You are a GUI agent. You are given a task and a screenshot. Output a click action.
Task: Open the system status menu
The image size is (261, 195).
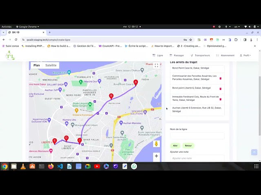tap(252, 27)
